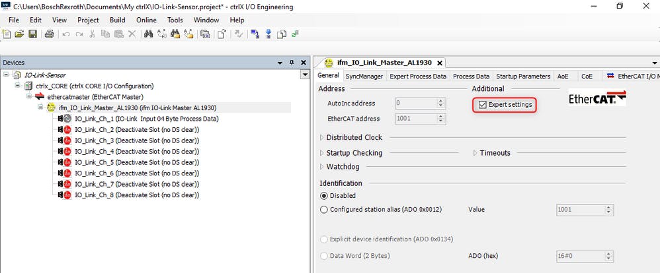
Task: Copy selection with toolbar copy icon
Action: click(x=105, y=34)
